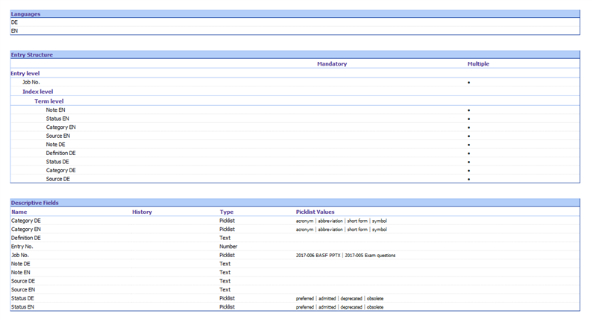Click the Multiple bullet for Note EN

(468, 110)
